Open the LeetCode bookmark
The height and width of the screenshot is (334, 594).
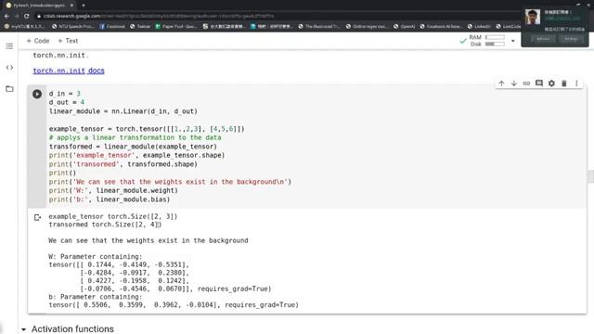click(x=509, y=26)
